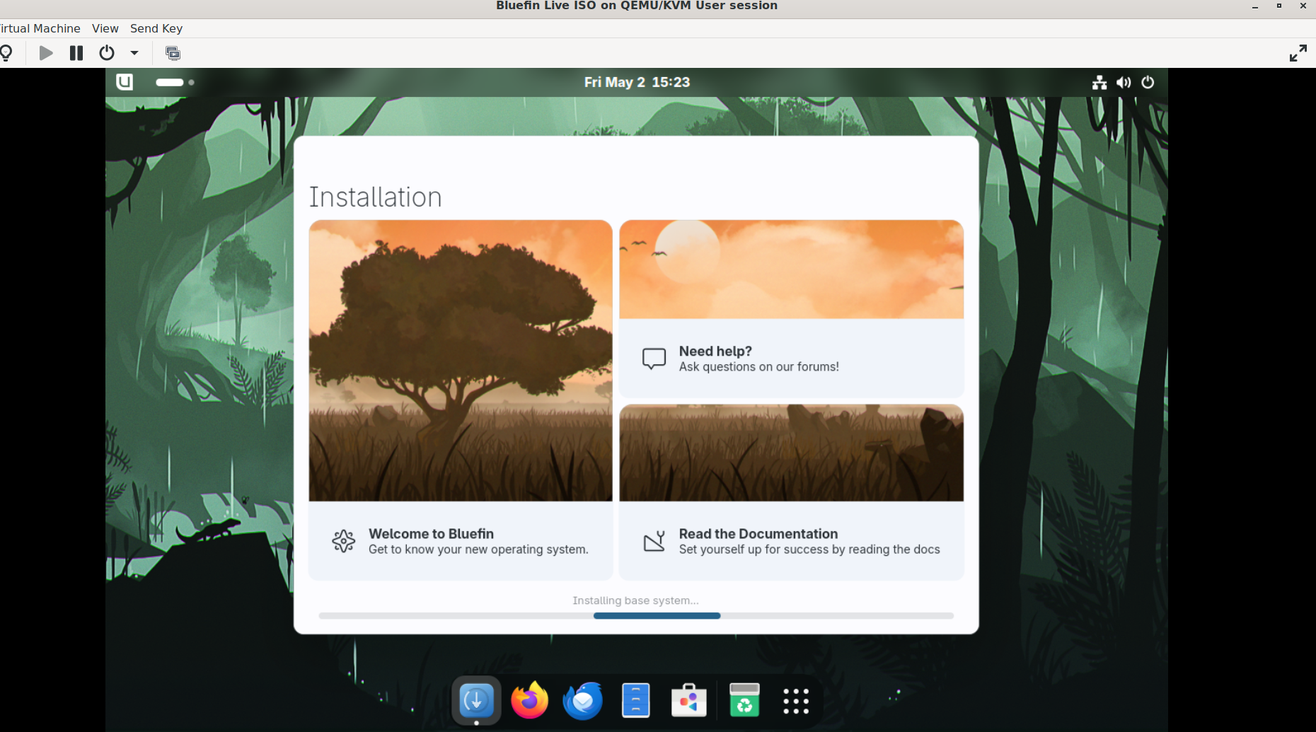This screenshot has width=1316, height=732.
Task: Click the Shut Down power button in toolbar
Action: 107,53
